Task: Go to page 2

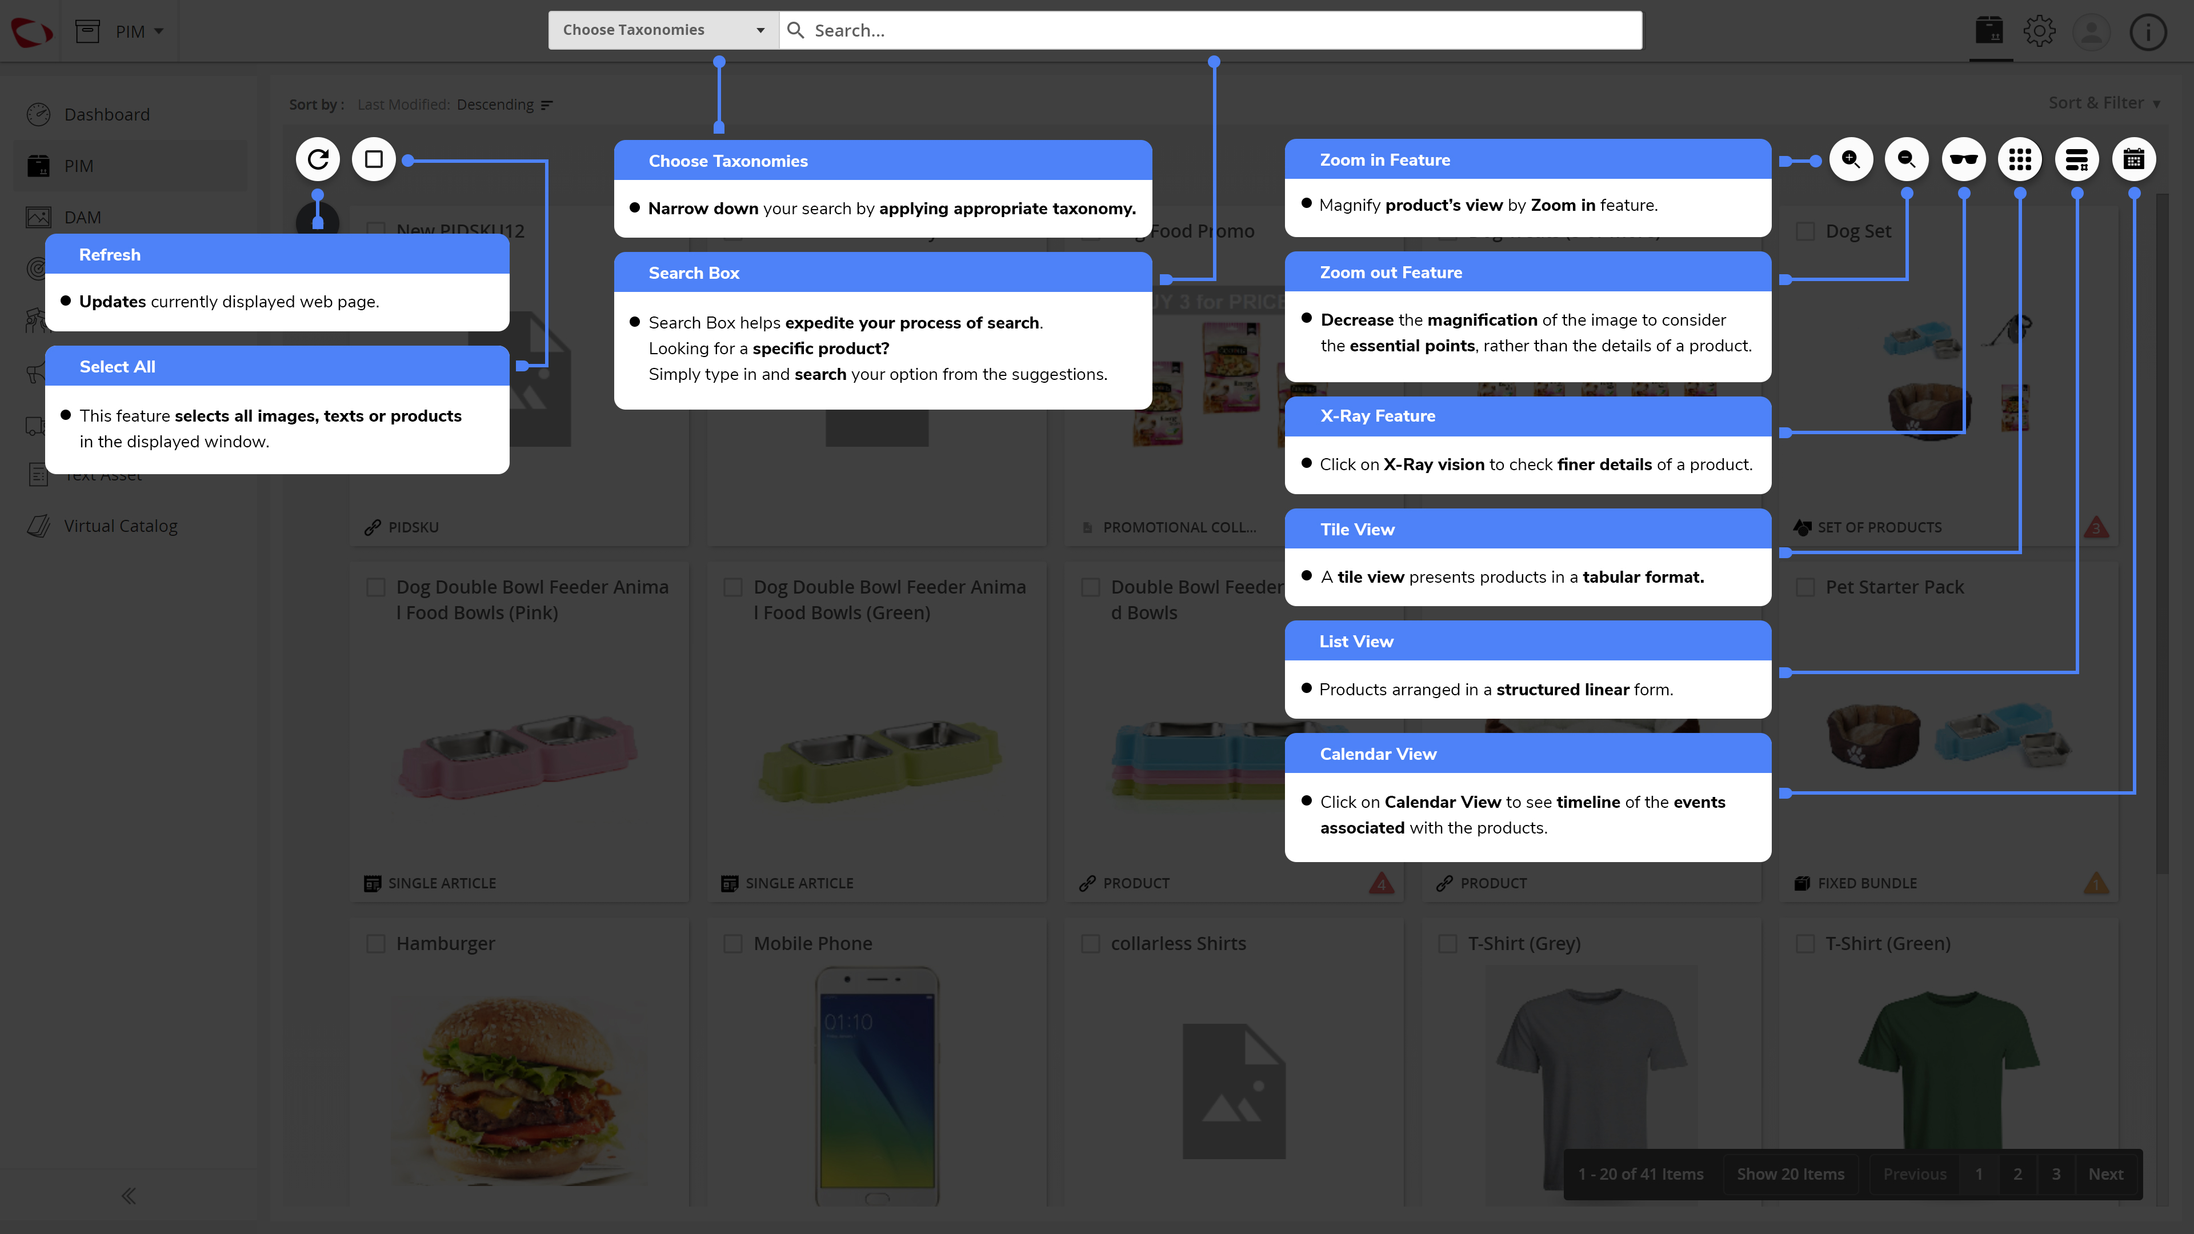Action: [x=2017, y=1173]
